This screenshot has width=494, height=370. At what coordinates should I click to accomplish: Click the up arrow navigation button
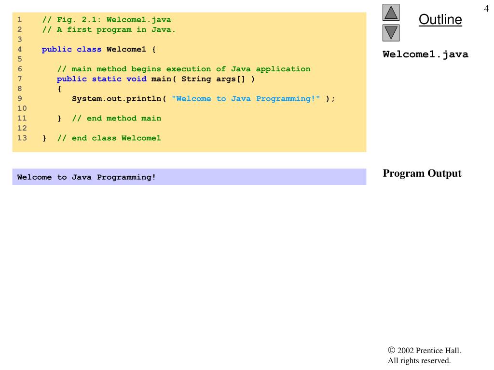point(391,12)
